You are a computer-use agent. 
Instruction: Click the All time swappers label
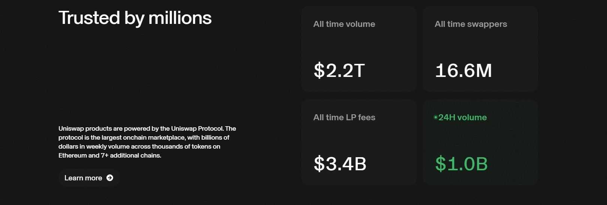click(471, 24)
